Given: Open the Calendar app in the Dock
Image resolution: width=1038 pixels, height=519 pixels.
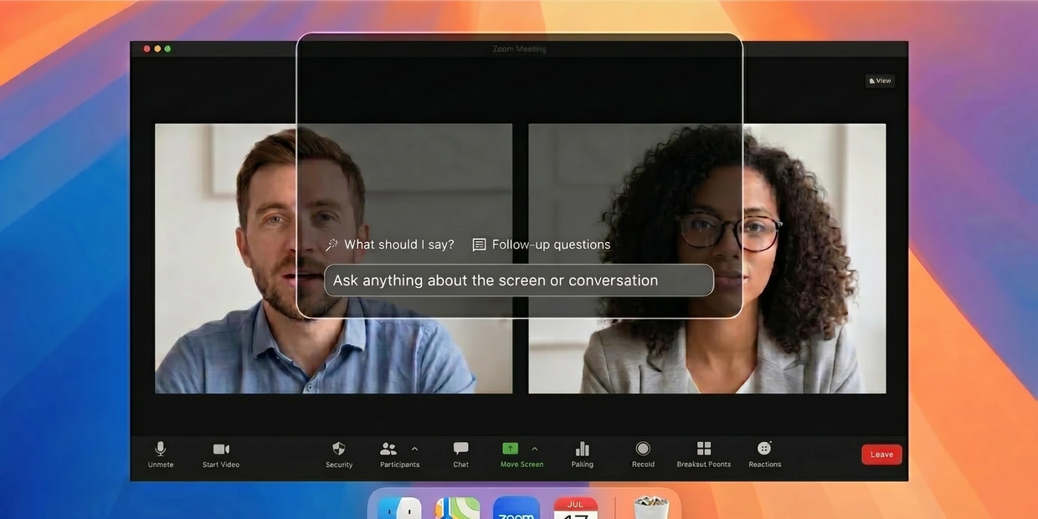Looking at the screenshot, I should [x=576, y=508].
